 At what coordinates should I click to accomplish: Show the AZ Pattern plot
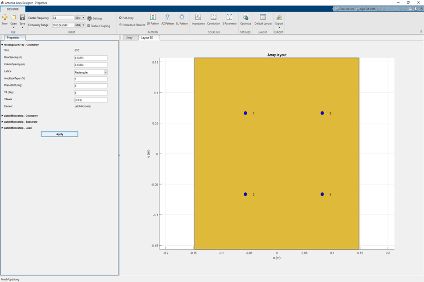(167, 19)
